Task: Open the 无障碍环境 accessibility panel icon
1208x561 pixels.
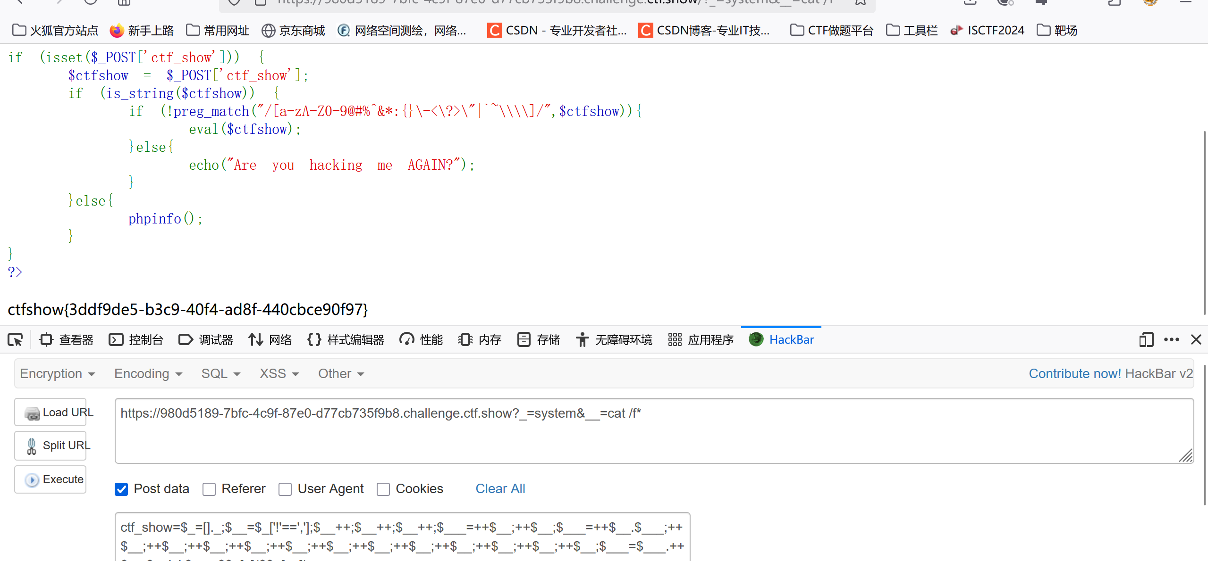Action: (x=582, y=339)
